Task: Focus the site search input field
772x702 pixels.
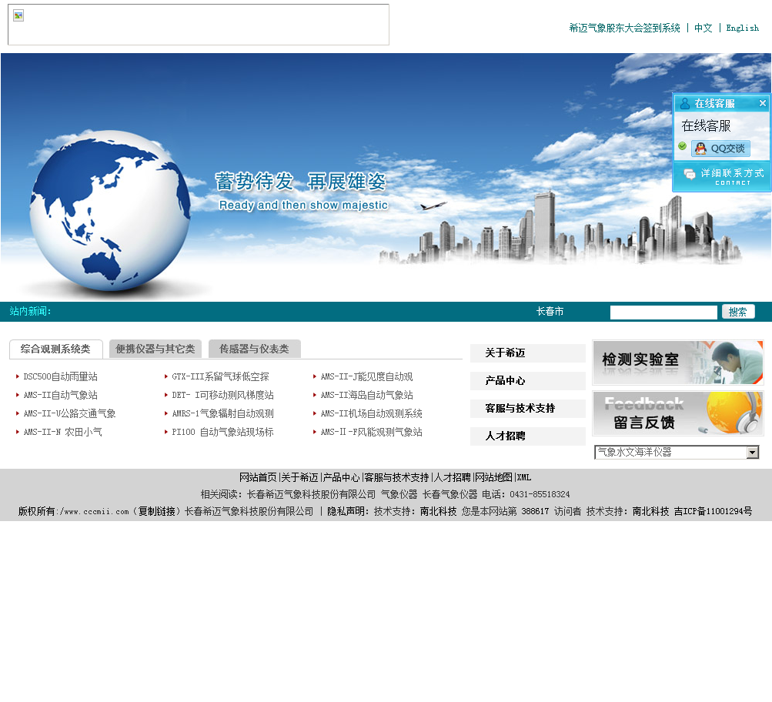Action: coord(663,312)
